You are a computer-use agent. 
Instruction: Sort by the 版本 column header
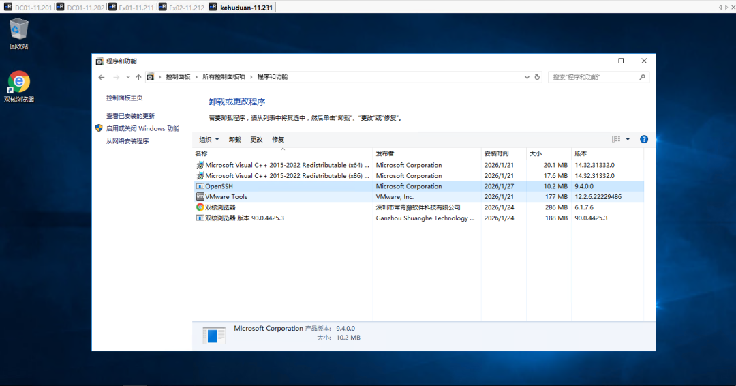click(607, 153)
